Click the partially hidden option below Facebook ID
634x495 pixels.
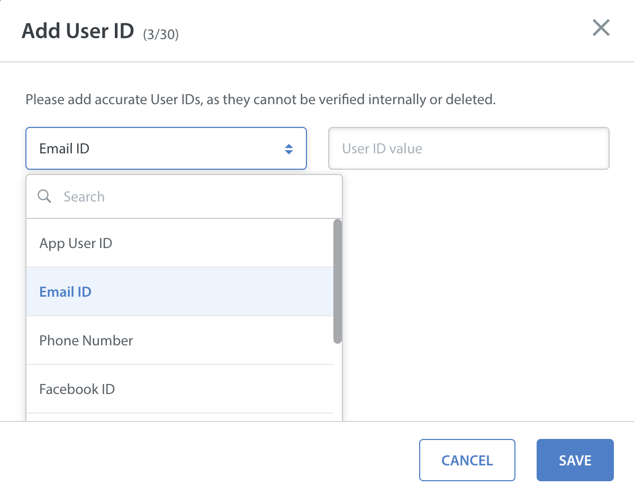[180, 417]
